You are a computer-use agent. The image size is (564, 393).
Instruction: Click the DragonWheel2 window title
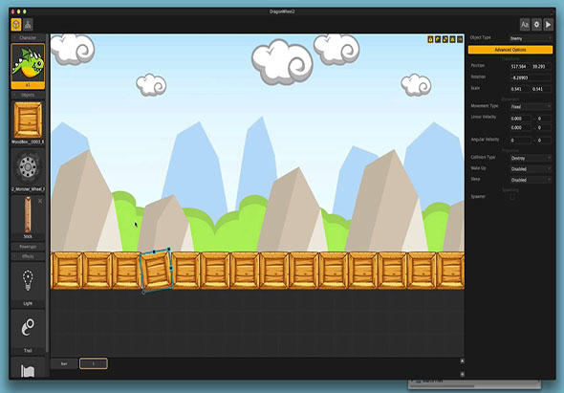[x=282, y=11]
